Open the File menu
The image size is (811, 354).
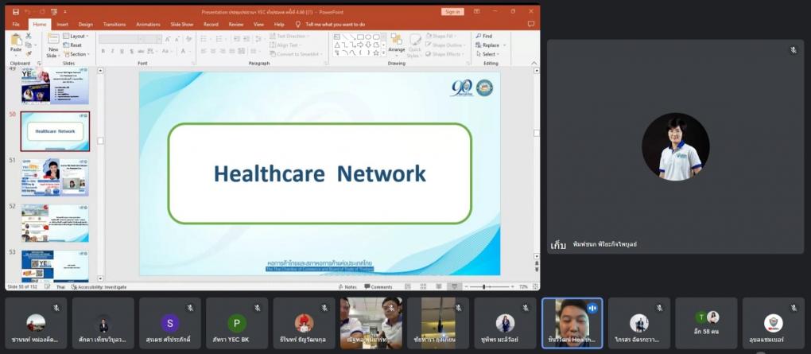tap(16, 25)
